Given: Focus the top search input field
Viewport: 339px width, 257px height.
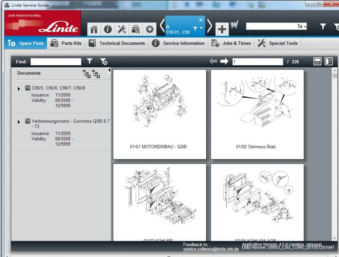Looking at the screenshot, I should 272,26.
